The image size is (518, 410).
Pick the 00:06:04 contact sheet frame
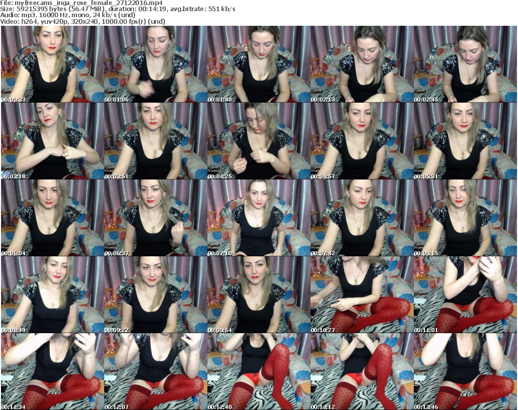[x=52, y=218]
